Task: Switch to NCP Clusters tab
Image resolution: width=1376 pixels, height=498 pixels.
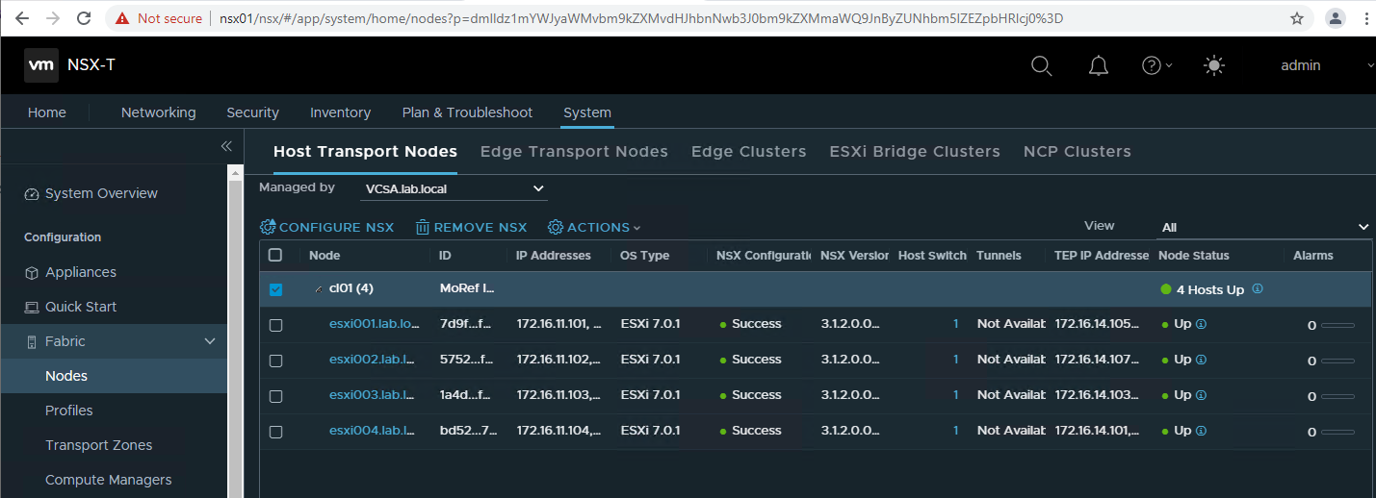Action: pos(1077,151)
